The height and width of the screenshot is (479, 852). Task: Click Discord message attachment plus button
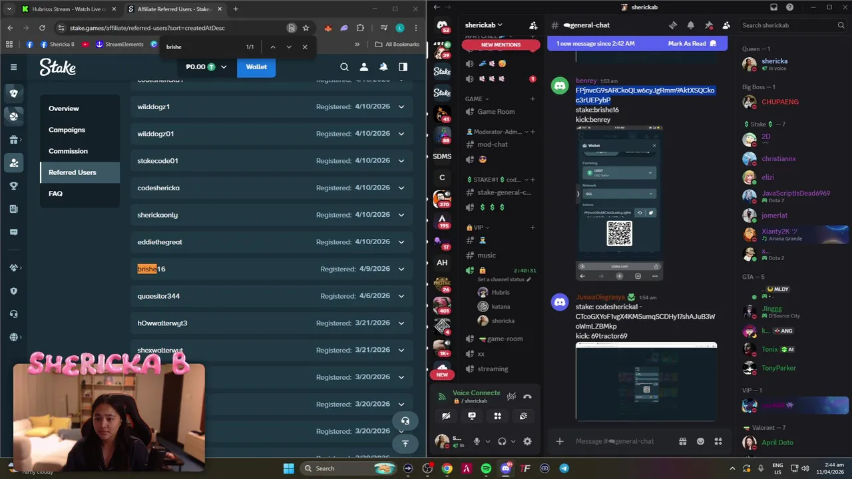(560, 441)
